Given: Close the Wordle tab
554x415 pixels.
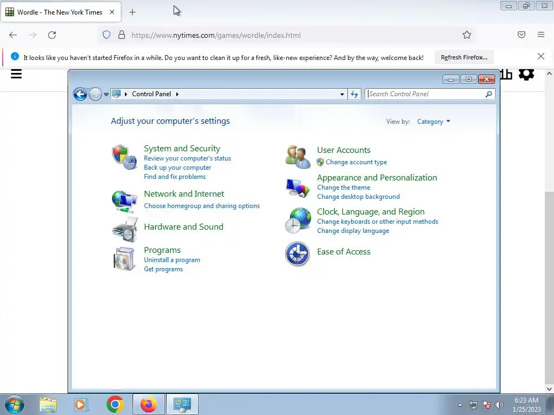Looking at the screenshot, I should [112, 12].
